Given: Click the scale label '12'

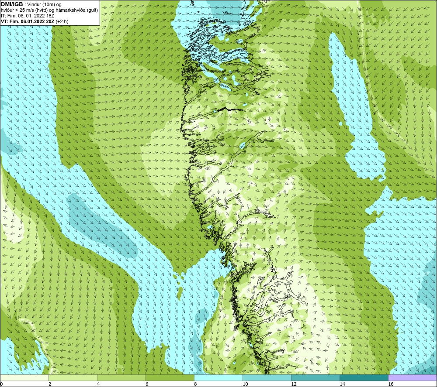Looking at the screenshot, I should coord(294,384).
